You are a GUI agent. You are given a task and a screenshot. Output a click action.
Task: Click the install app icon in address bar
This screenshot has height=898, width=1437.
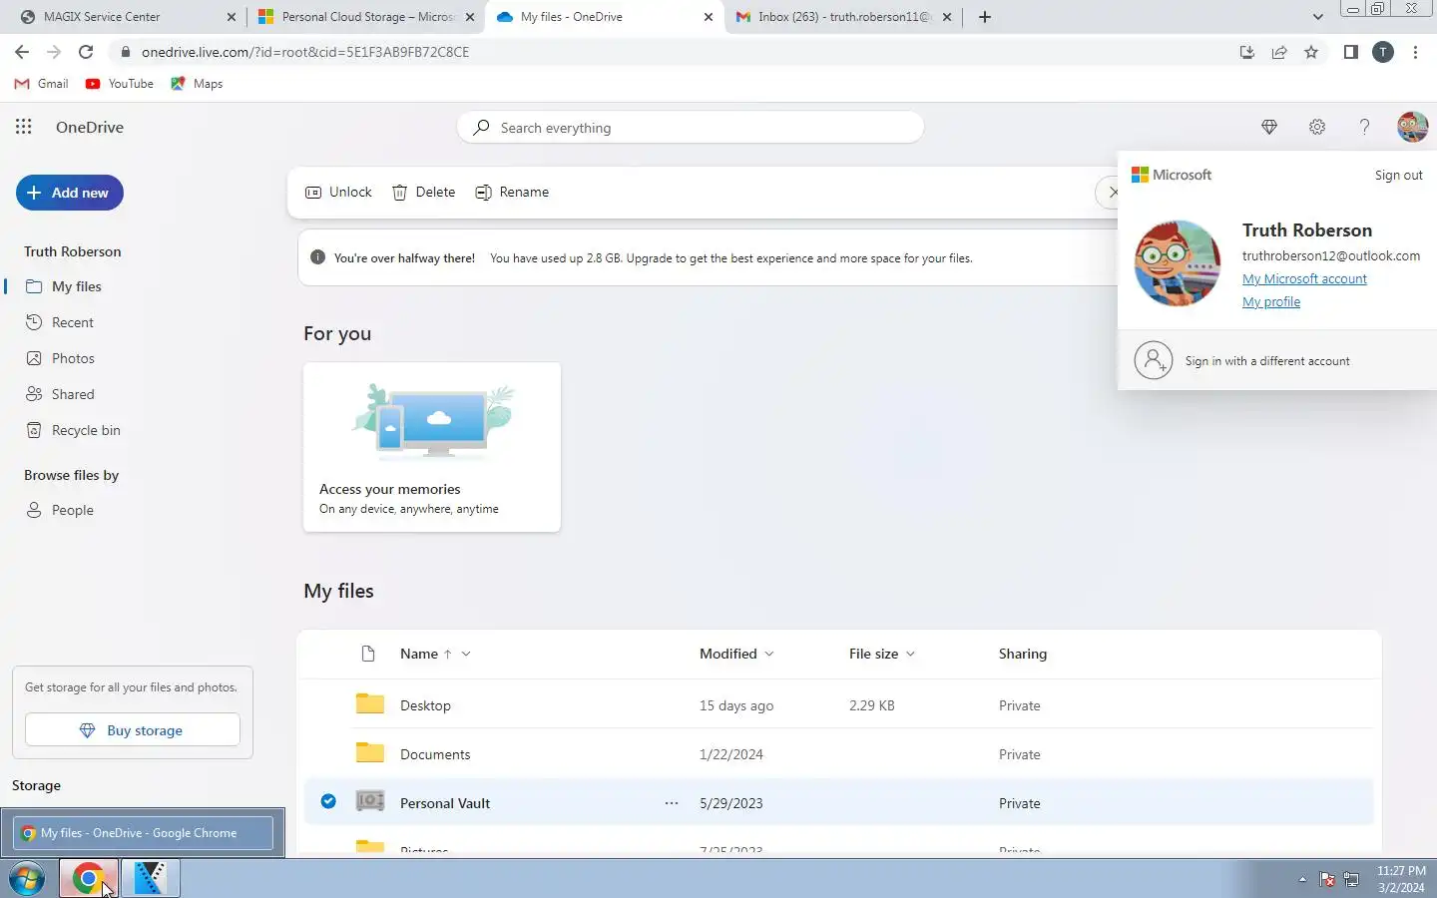click(x=1247, y=52)
